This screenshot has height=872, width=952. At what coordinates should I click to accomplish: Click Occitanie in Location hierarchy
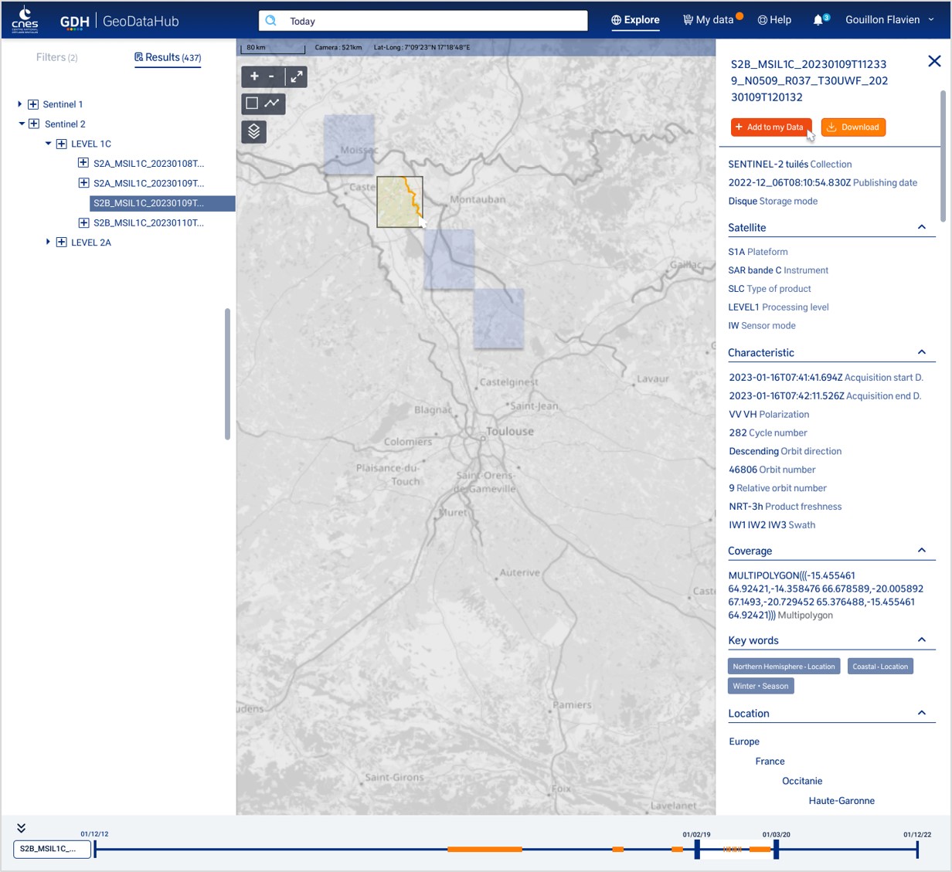coord(802,781)
